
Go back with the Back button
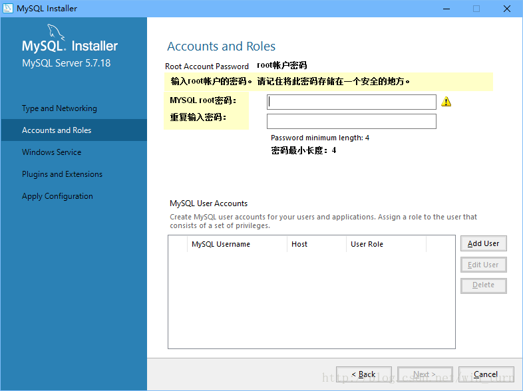[x=363, y=374]
